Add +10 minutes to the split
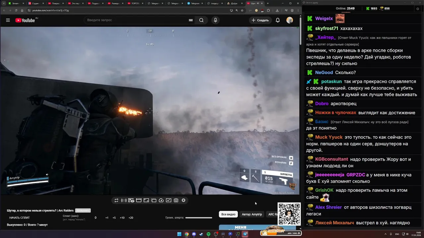424x238 pixels. click(122, 218)
